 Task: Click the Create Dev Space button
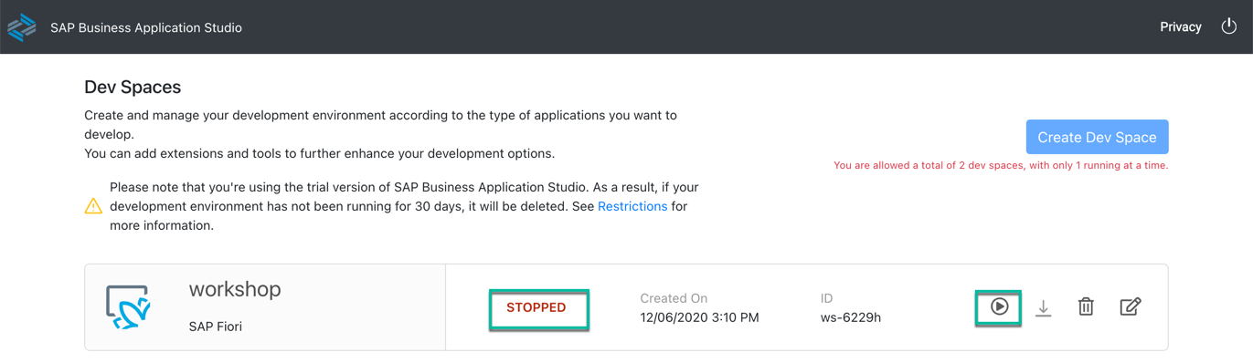1097,137
